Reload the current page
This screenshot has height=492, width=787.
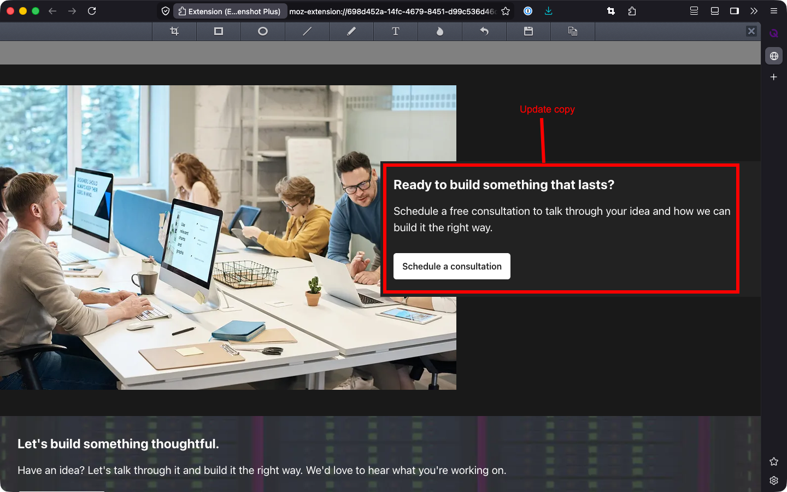92,11
